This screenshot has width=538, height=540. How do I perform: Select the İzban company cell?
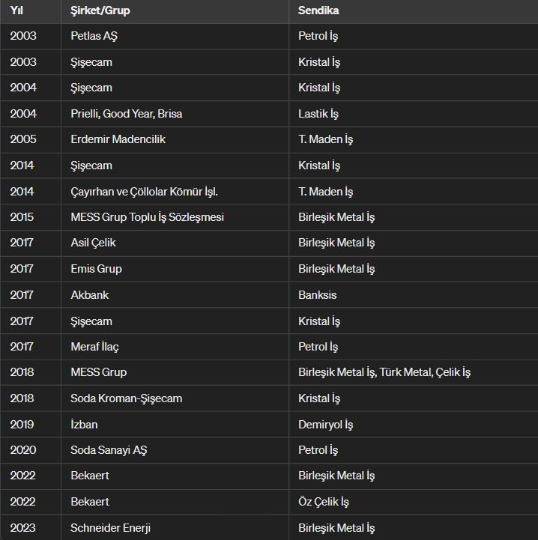tap(84, 425)
